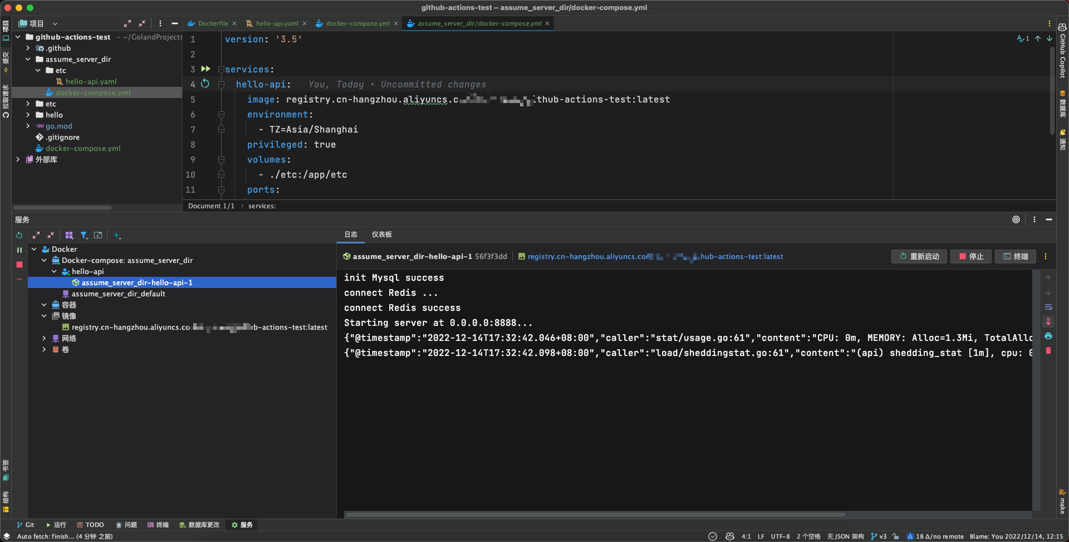Click scroll-to-end icon beside log output
The image size is (1069, 542).
1048,321
